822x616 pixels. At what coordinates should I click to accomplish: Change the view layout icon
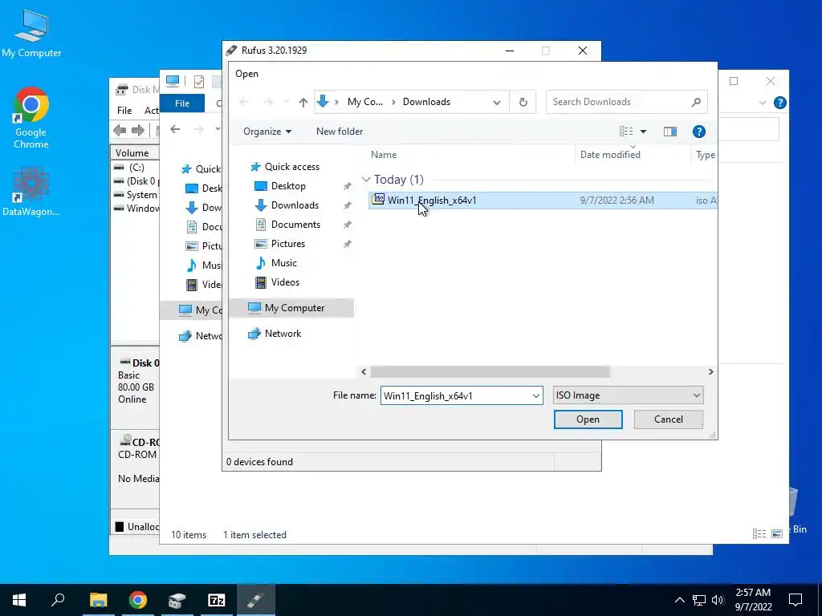tap(626, 132)
